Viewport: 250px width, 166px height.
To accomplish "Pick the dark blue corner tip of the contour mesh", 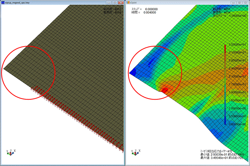I will [x=132, y=71].
